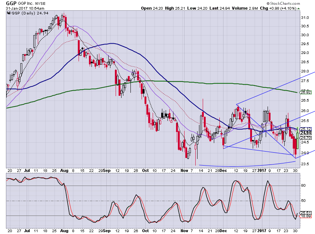Image resolution: width=315 pixels, height=234 pixels.
Task: Click the 30.0 price axis label
Action: [x=305, y=35]
